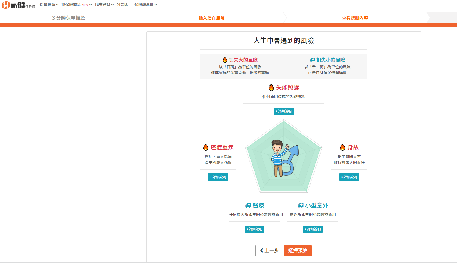Screen dimensions: 457x264
Task: Click the 意外所產生的小額醫療費用 description
Action: (313, 214)
